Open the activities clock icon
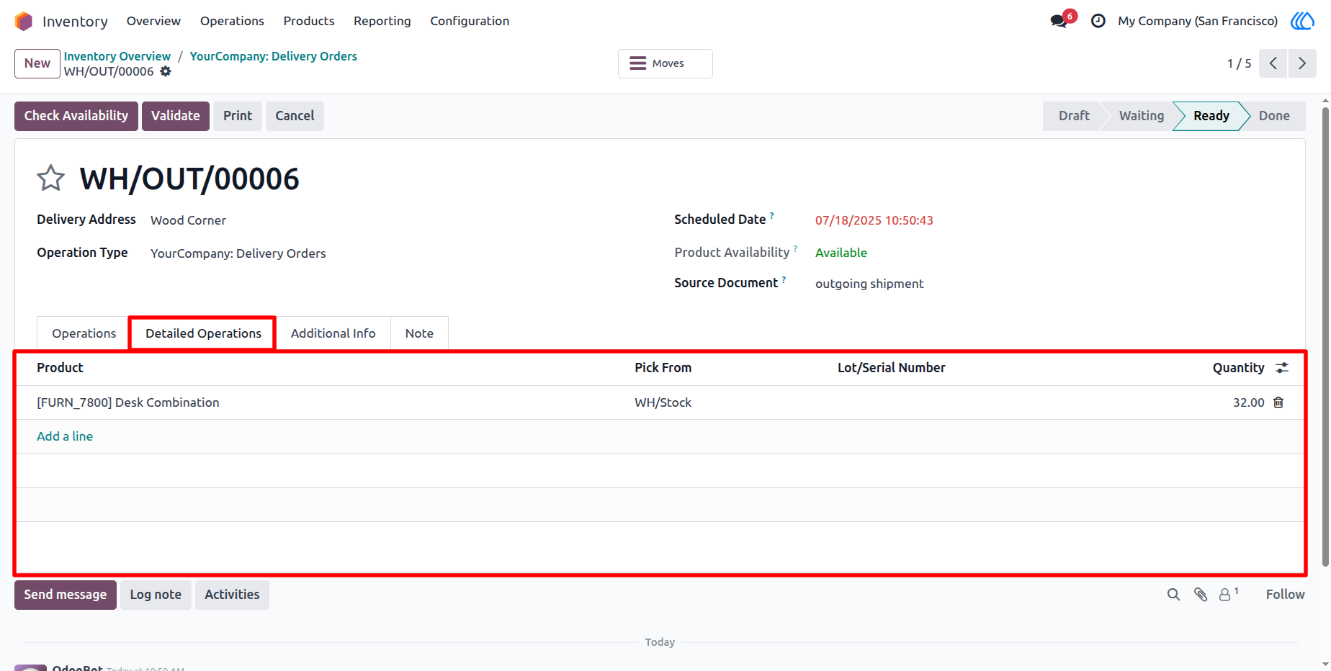 coord(1098,21)
